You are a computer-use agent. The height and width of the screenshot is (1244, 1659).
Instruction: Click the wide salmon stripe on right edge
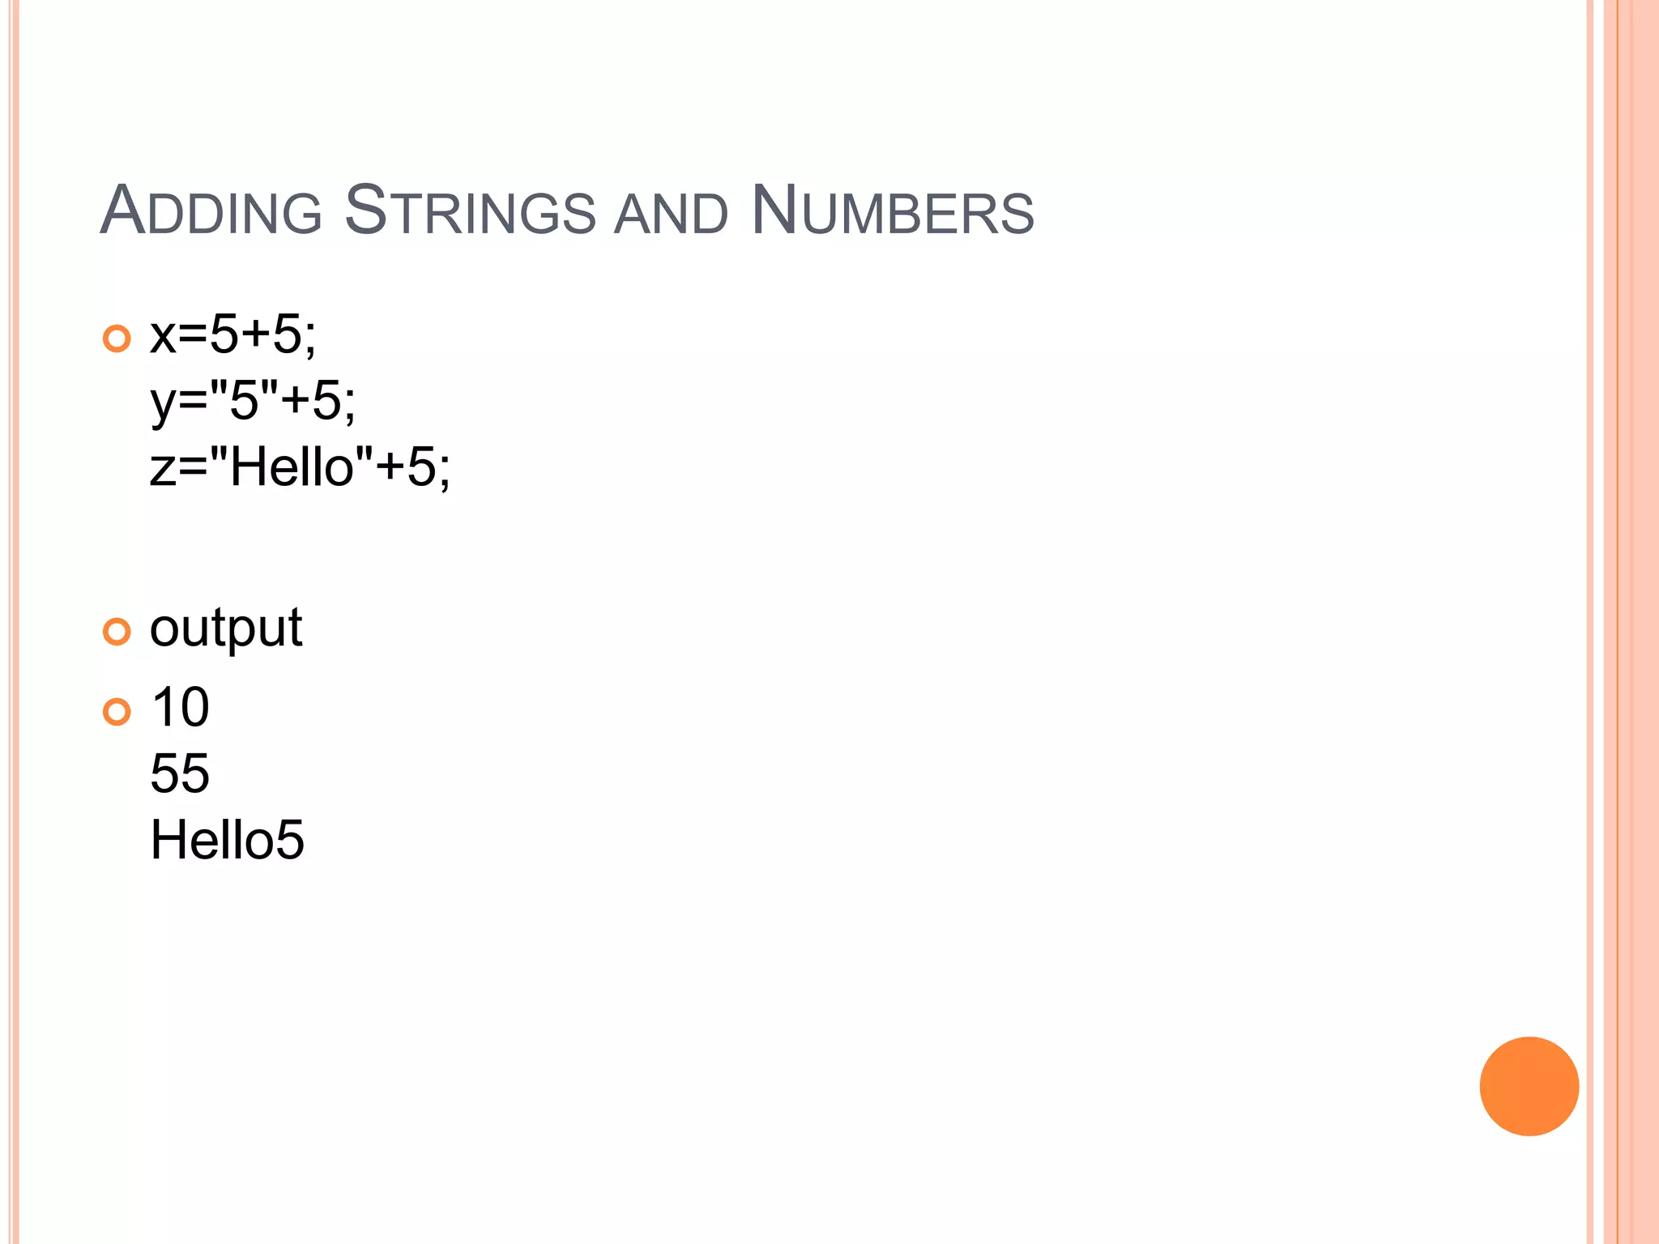1640,622
